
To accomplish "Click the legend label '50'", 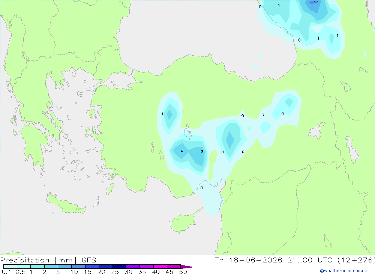I will point(183,272).
